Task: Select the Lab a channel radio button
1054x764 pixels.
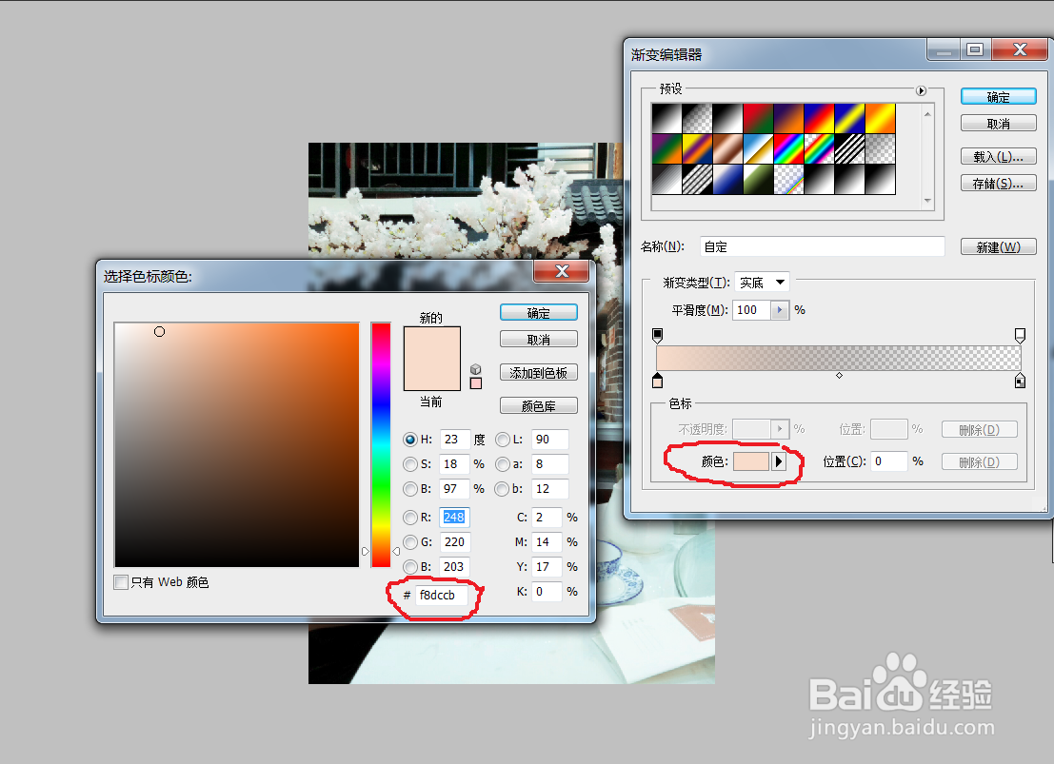Action: point(502,464)
